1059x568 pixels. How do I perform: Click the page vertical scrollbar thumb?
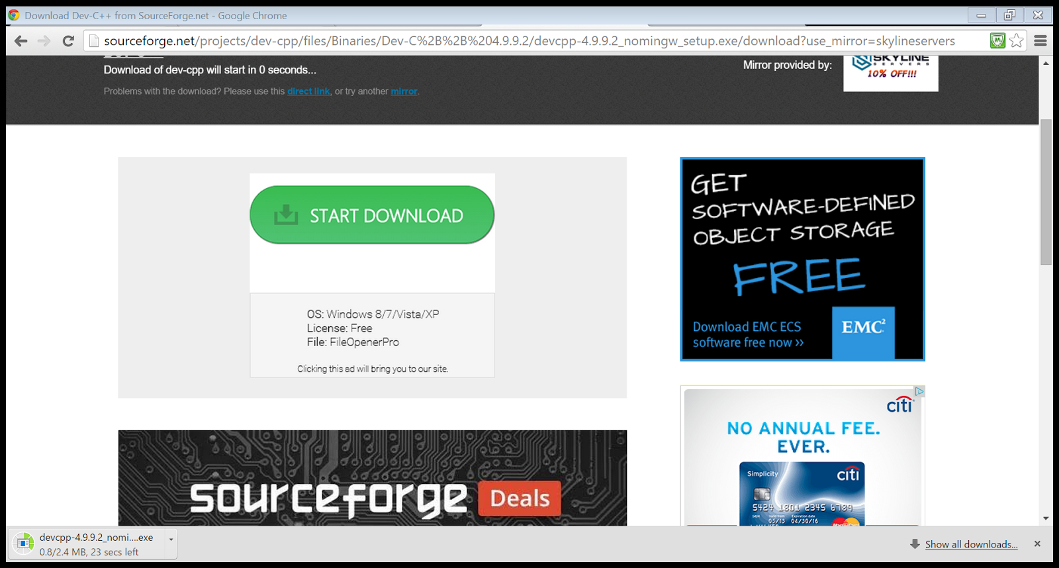tap(1046, 192)
